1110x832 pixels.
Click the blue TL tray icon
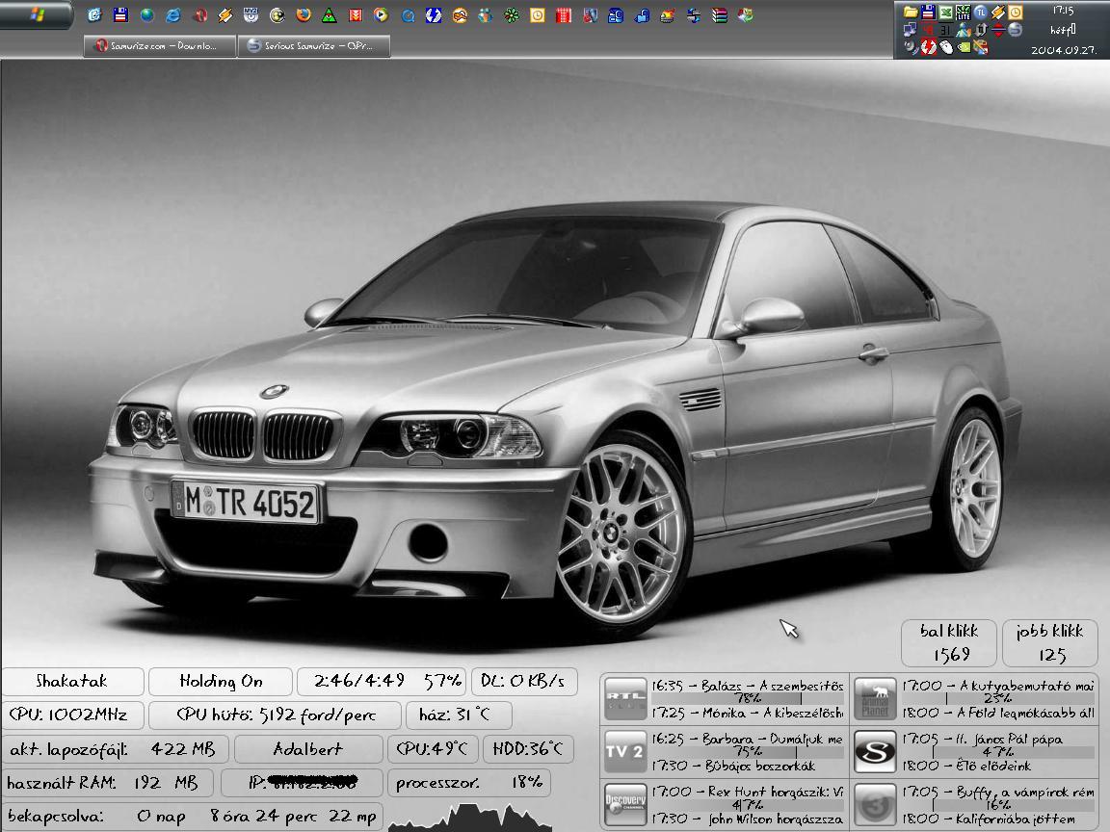pos(981,12)
